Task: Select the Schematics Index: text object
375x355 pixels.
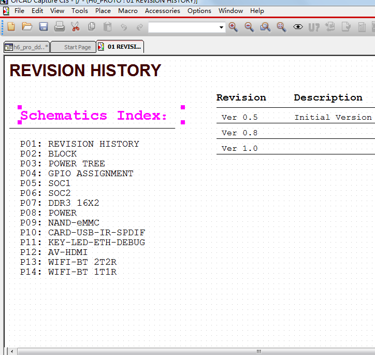Action: pyautogui.click(x=94, y=116)
